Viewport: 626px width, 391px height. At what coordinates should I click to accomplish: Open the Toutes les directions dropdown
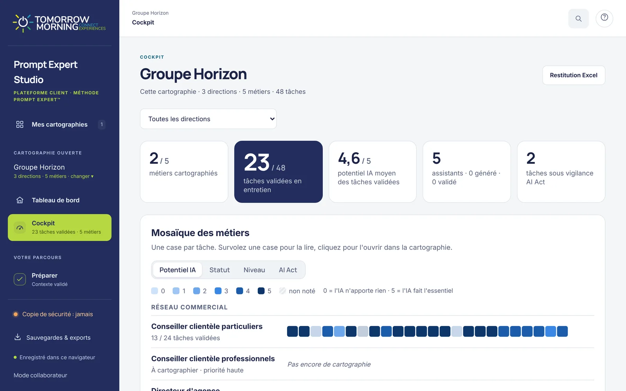click(x=208, y=119)
